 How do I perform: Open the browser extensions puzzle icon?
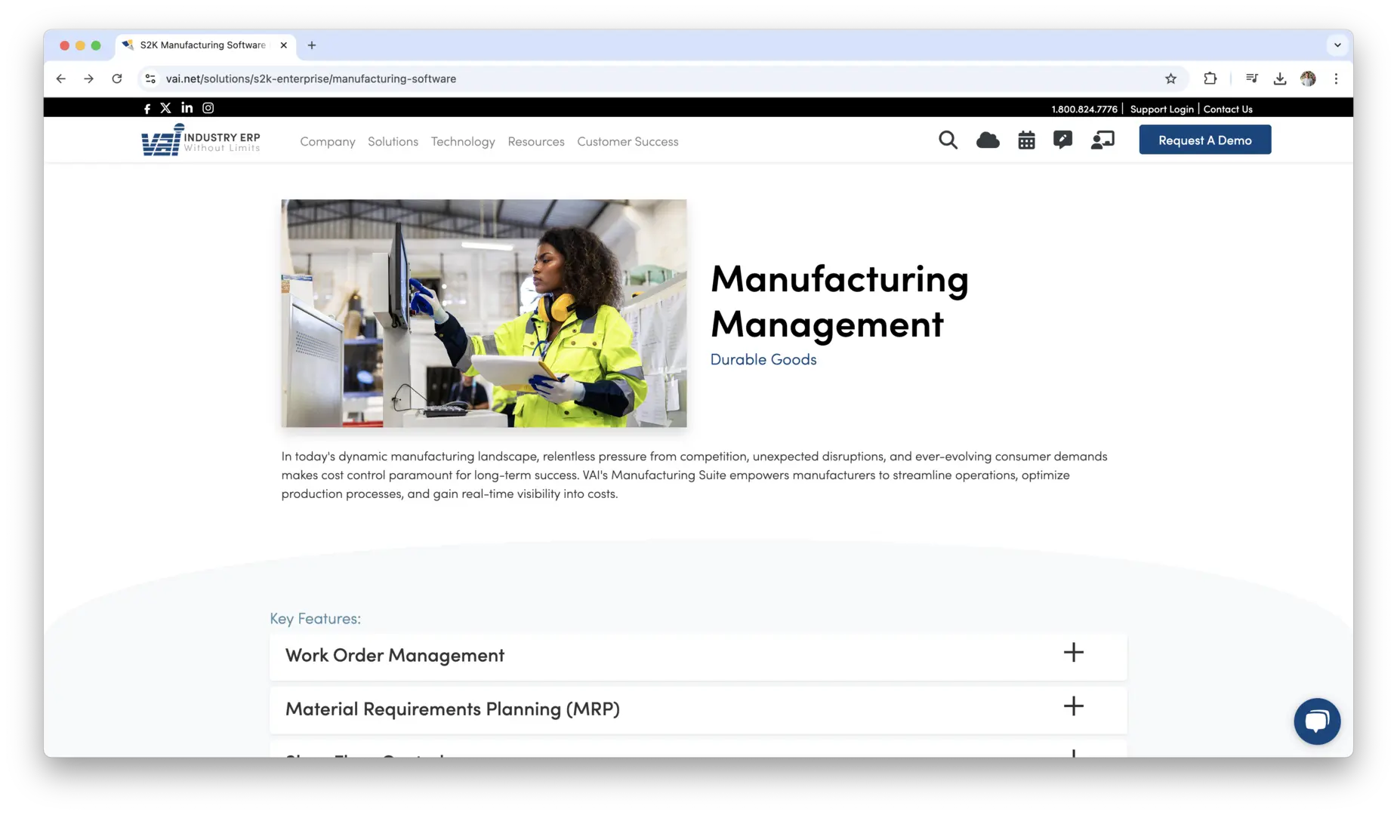coord(1210,78)
